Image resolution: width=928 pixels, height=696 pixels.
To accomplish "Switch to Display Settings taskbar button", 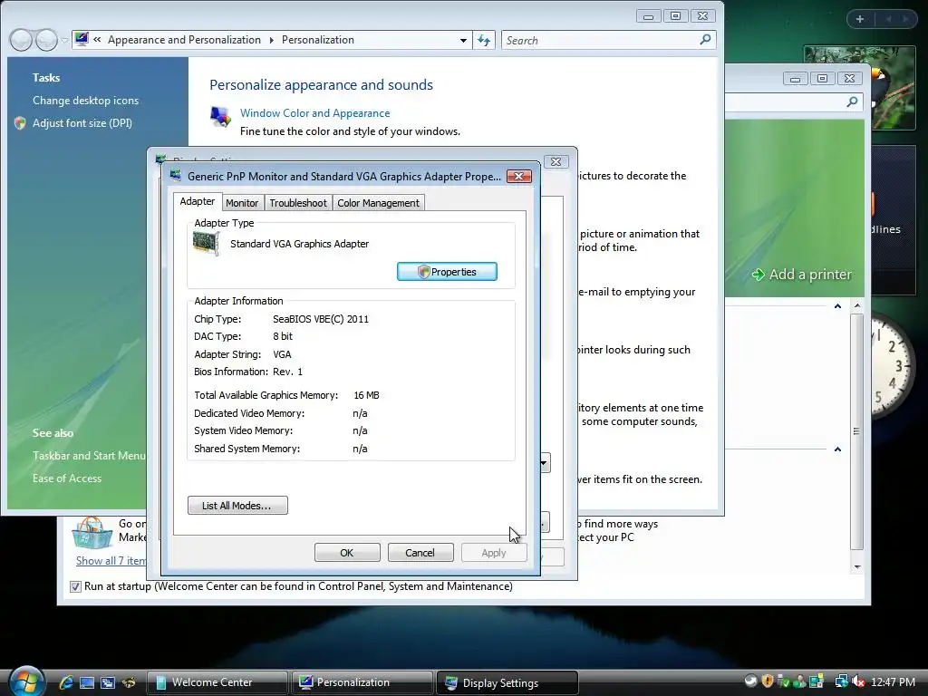I will point(507,682).
